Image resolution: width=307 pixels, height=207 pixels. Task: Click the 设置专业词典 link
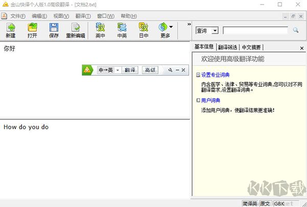(x=216, y=75)
